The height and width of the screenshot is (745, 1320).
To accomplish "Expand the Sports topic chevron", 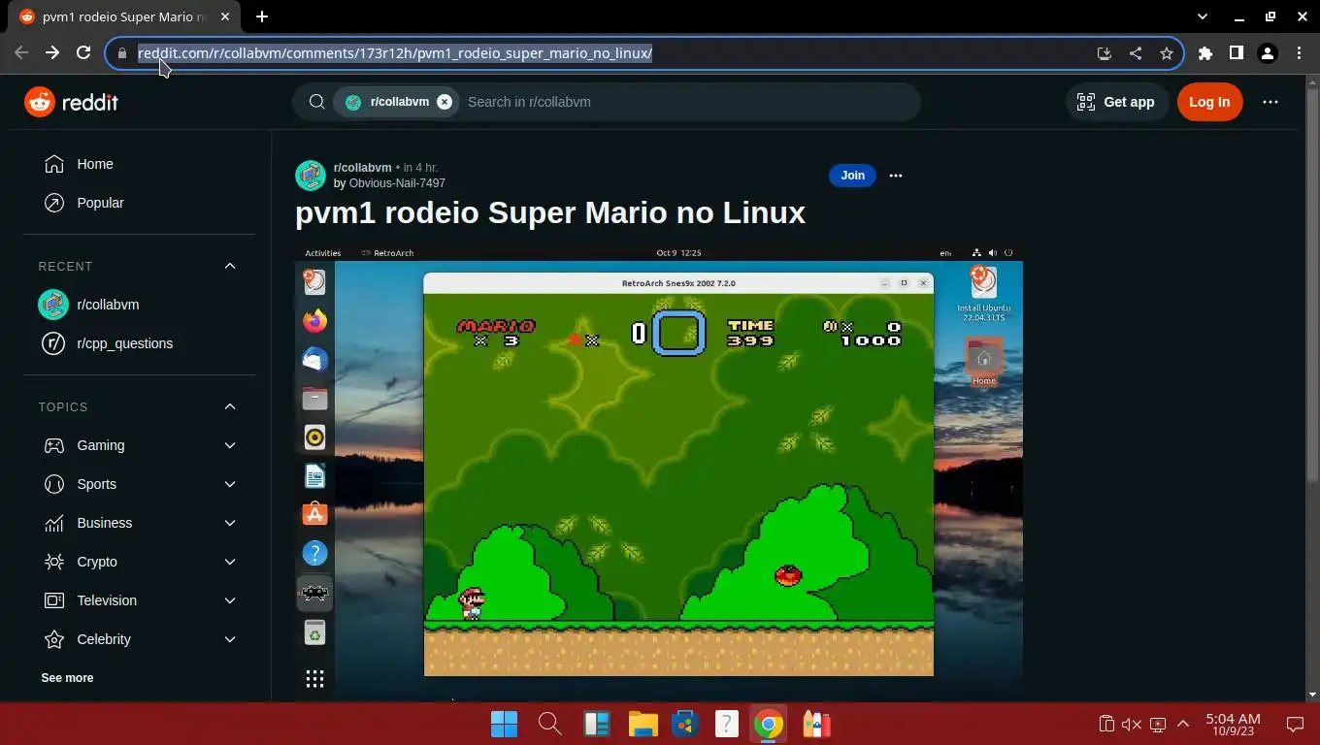I will (230, 484).
